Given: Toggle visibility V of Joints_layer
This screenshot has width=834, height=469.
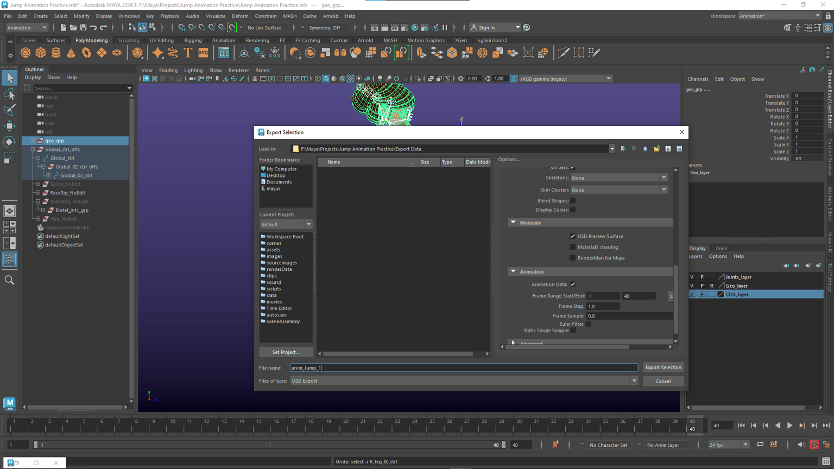Looking at the screenshot, I should tap(692, 277).
